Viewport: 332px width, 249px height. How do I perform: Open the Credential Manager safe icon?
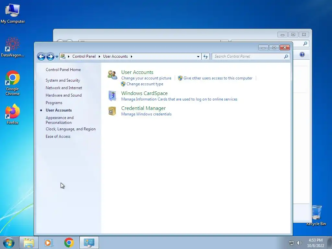pos(112,111)
